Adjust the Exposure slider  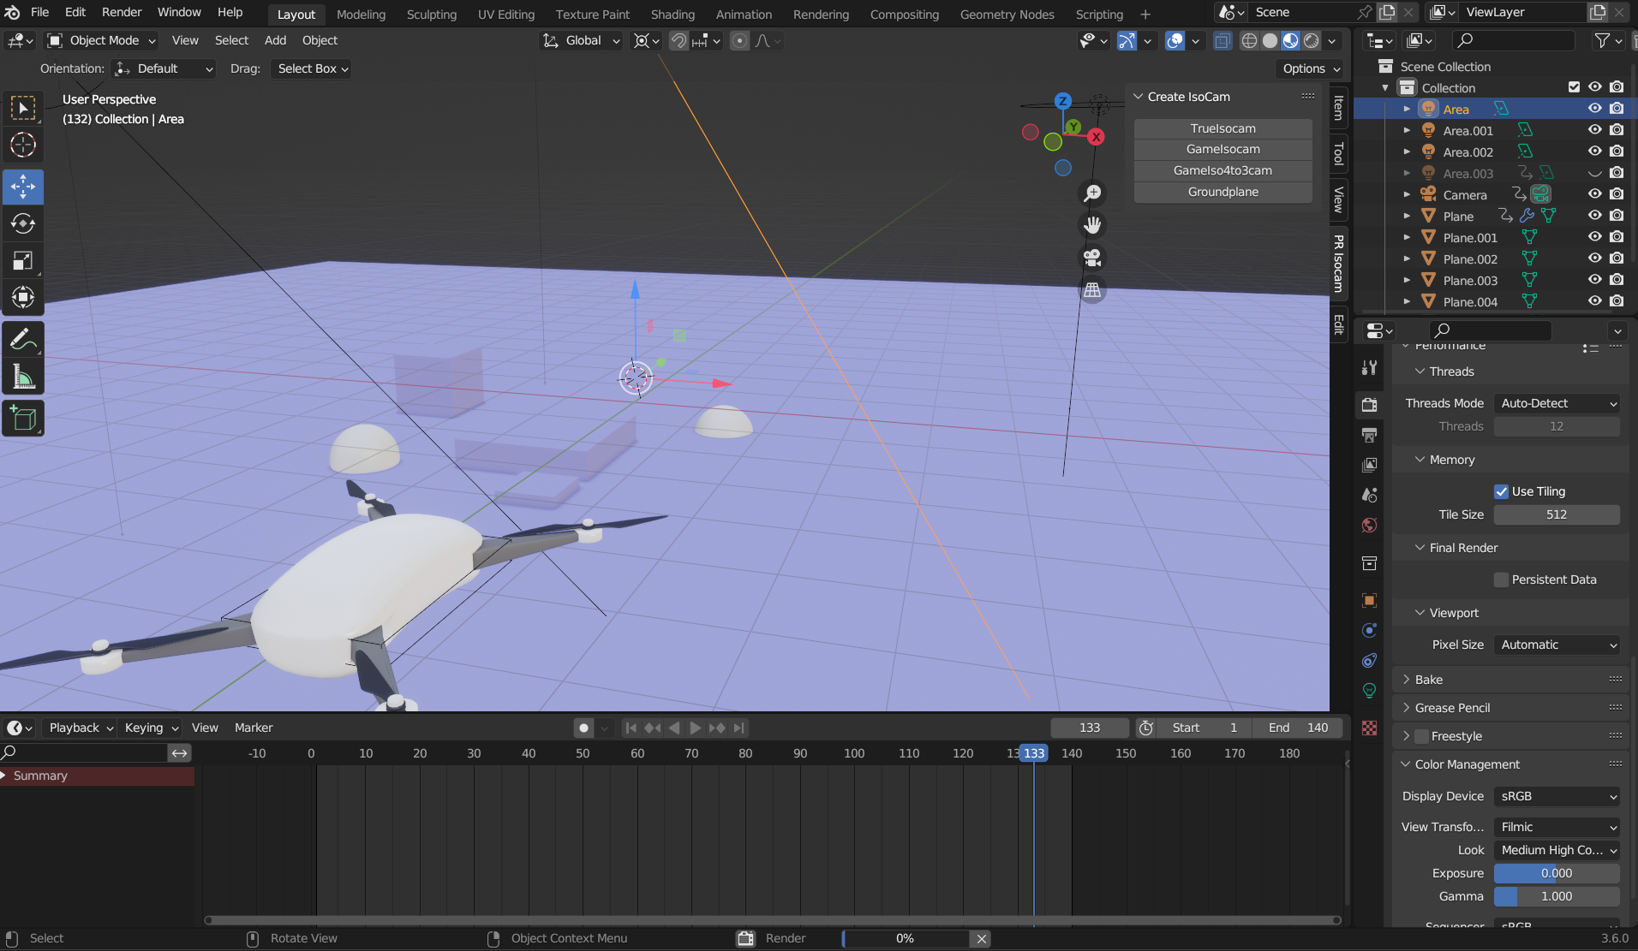tap(1557, 873)
